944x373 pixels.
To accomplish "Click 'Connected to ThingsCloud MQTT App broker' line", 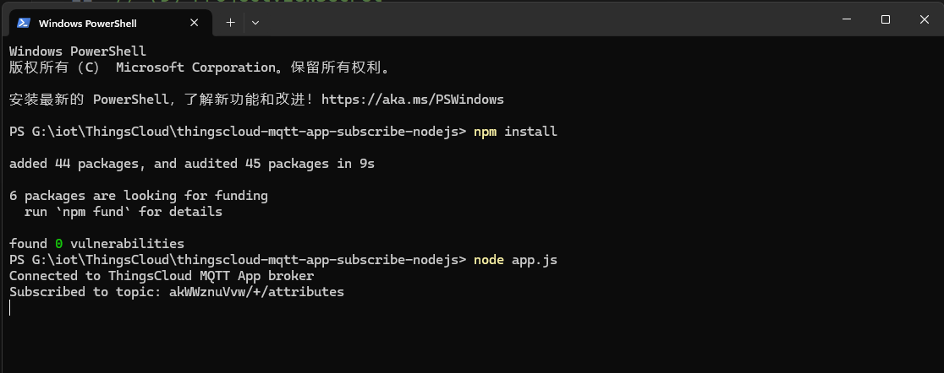I will (x=162, y=276).
